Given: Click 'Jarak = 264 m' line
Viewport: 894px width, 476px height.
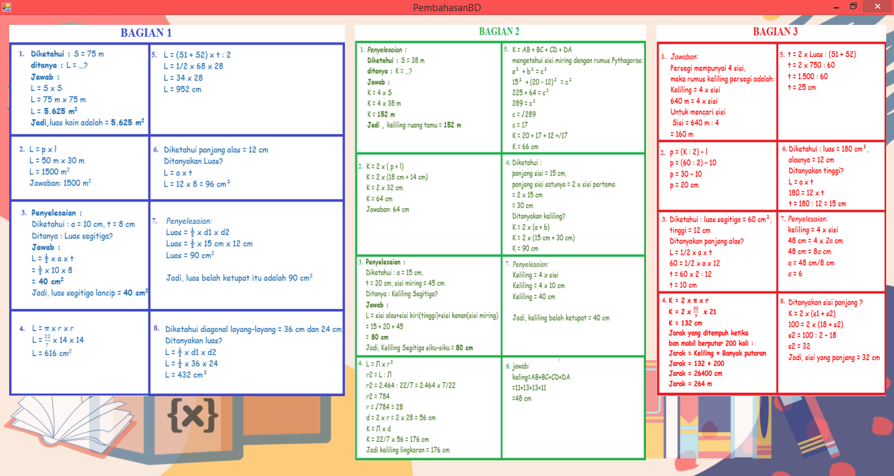Looking at the screenshot, I should 692,384.
